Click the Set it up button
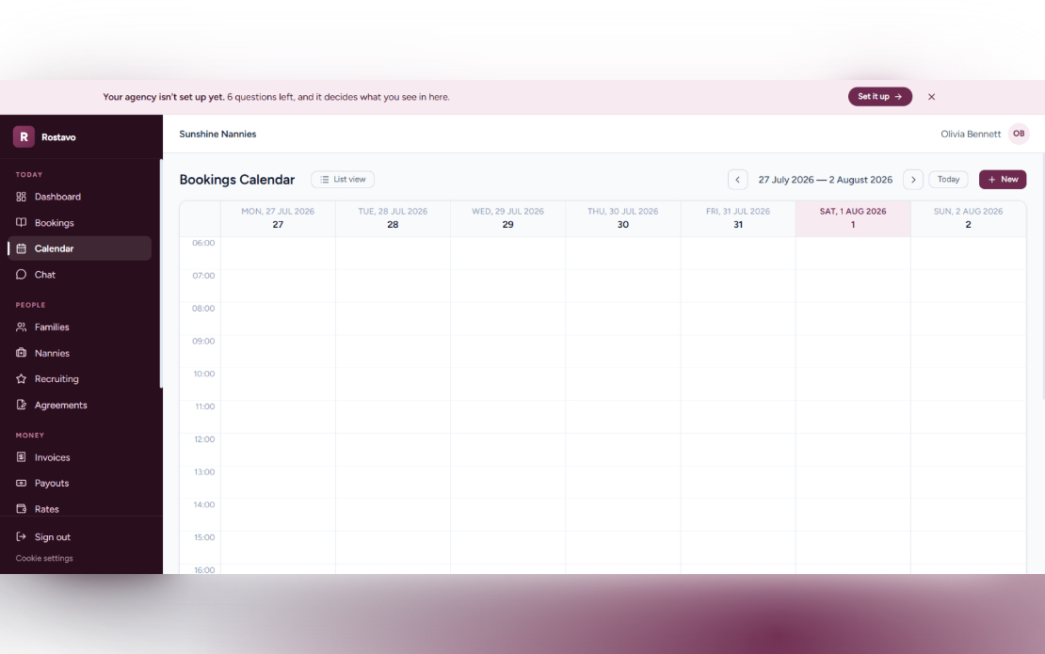 point(879,97)
